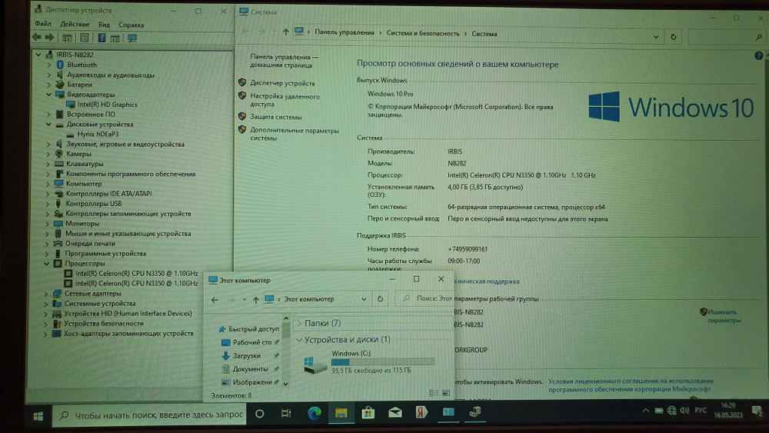Expand the Мониторы category

[48, 223]
